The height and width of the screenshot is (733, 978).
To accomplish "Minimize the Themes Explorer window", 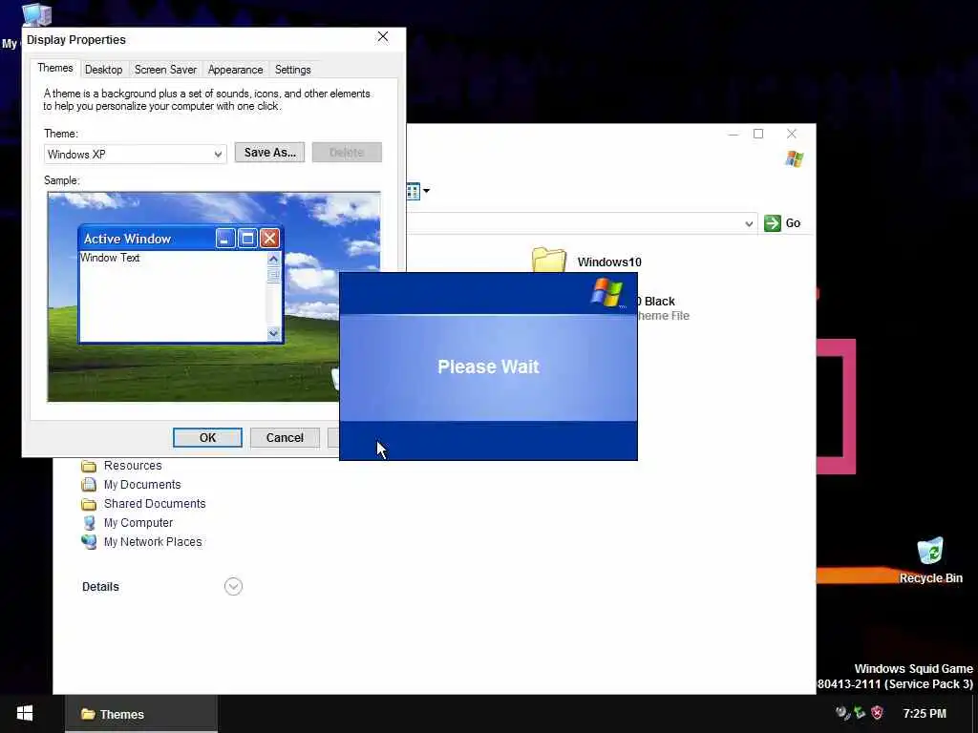I will pyautogui.click(x=733, y=134).
